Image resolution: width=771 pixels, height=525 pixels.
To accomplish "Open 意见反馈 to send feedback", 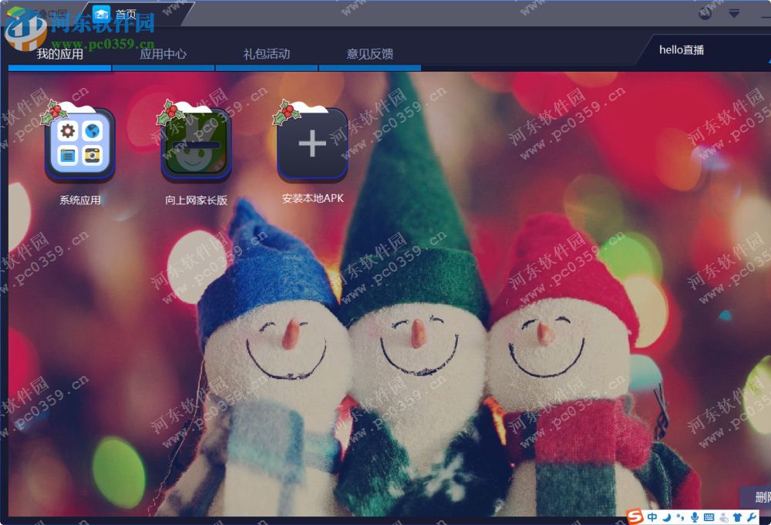I will (x=369, y=53).
